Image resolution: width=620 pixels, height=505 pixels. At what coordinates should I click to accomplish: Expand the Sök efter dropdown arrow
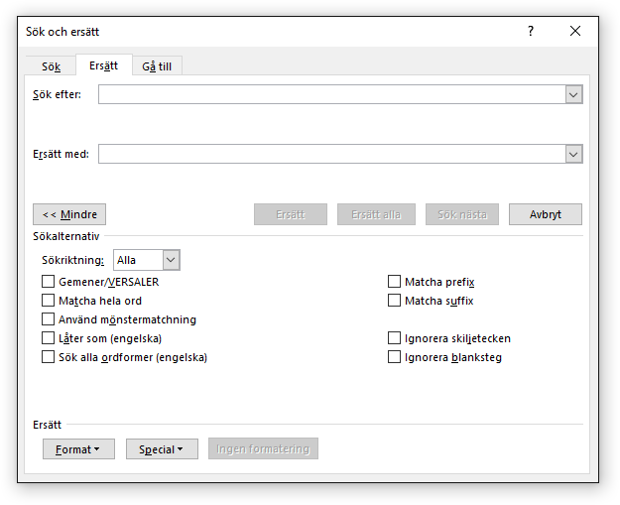point(573,94)
